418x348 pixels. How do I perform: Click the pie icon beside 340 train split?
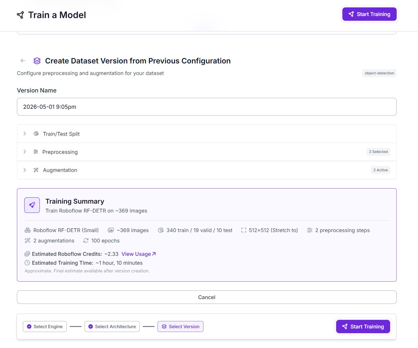click(x=161, y=230)
